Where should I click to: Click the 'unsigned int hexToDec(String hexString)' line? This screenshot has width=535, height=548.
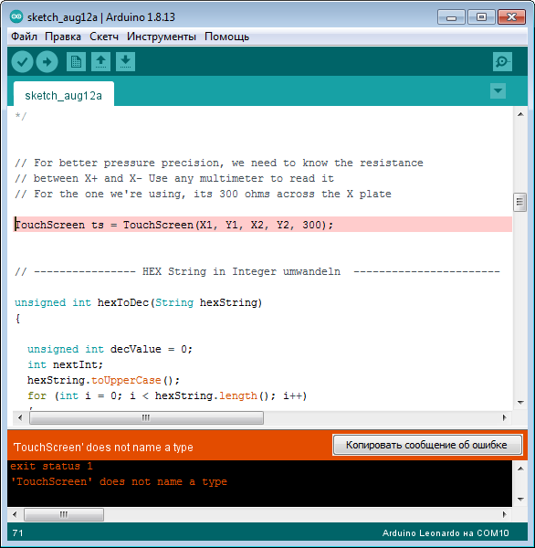point(139,302)
